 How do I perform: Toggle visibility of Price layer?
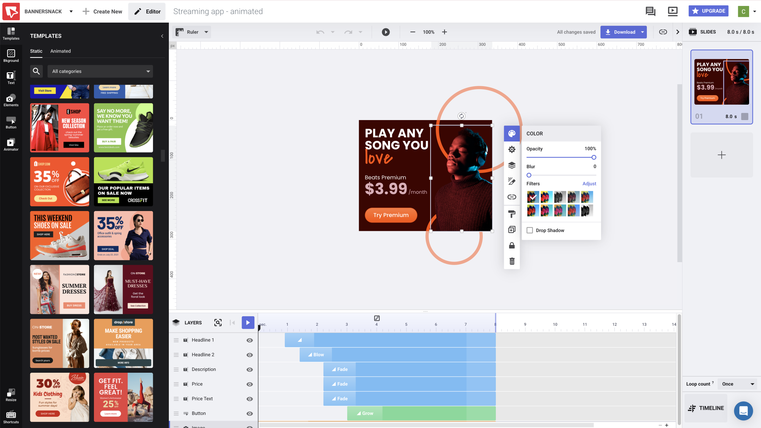(x=250, y=384)
